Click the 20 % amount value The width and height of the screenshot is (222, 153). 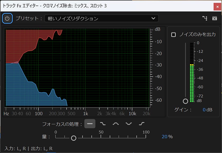click(165, 137)
